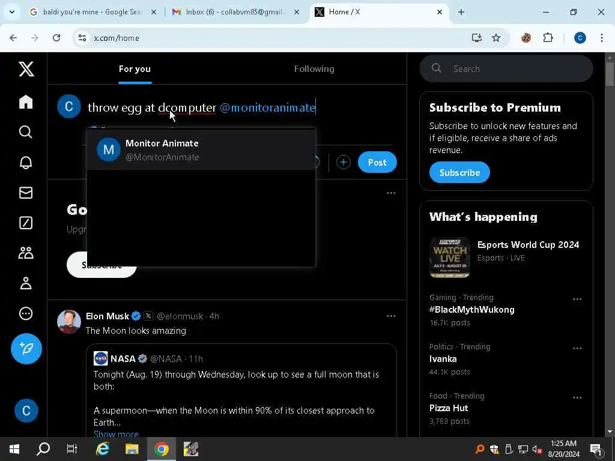
Task: Open #BlackMythWukong trend
Action: click(x=472, y=309)
